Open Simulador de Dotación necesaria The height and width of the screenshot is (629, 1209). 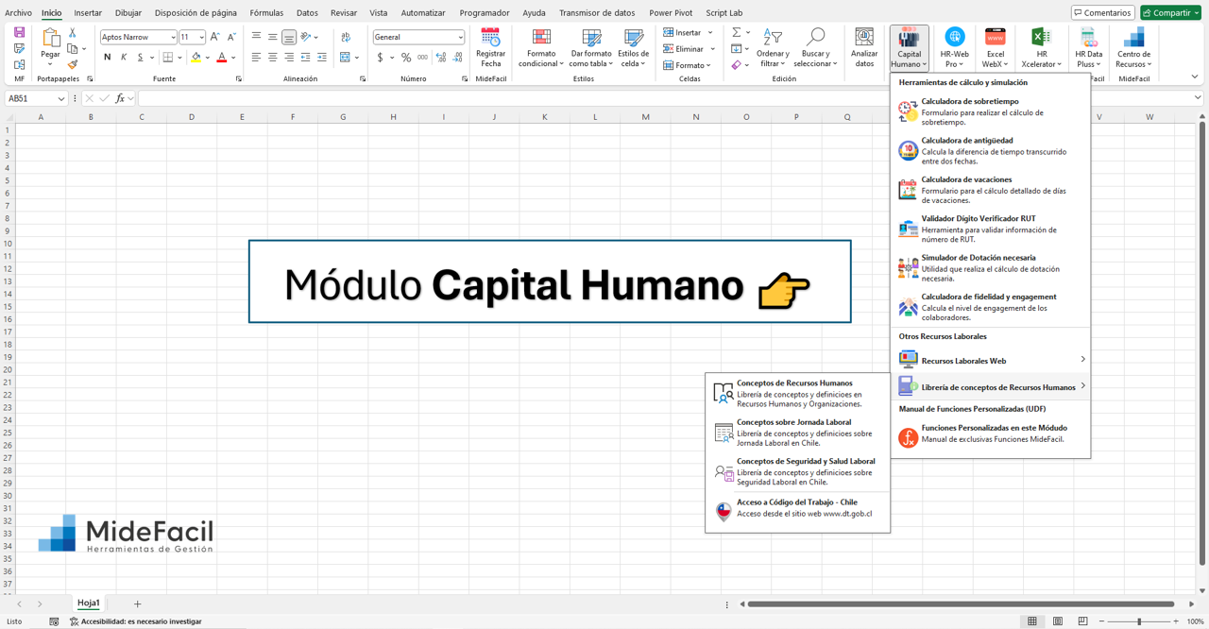coord(991,267)
